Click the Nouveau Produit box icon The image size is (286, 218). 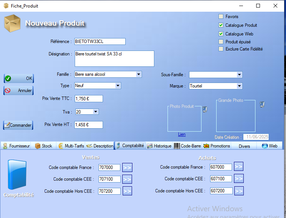(12, 23)
